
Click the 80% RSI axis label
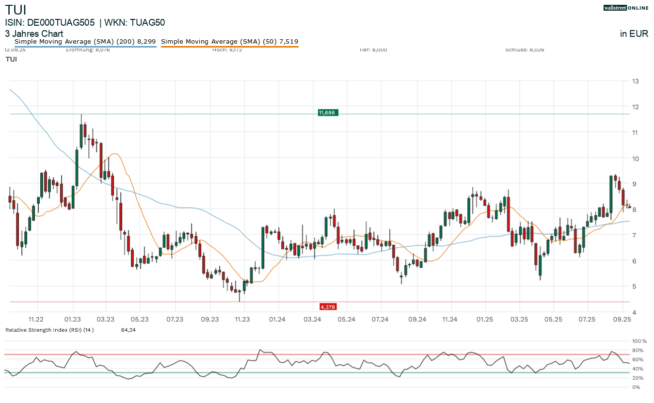coord(638,350)
